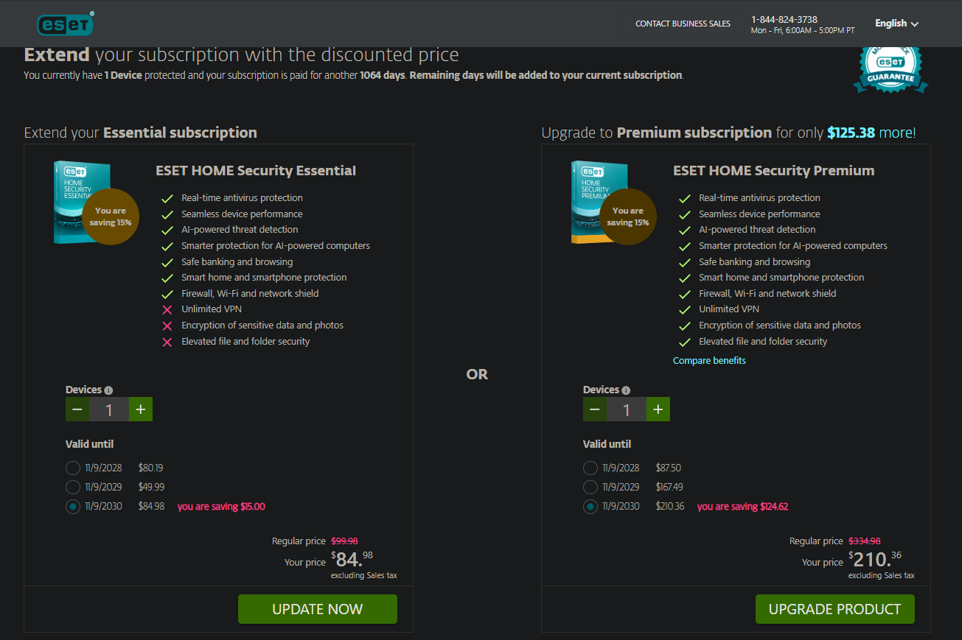Click the ESET logo in header

coord(65,24)
